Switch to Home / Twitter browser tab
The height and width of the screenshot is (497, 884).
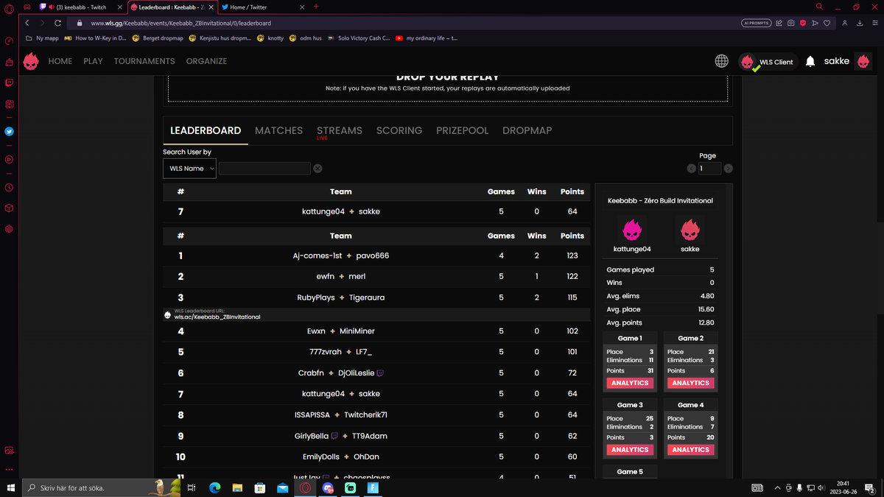click(263, 7)
